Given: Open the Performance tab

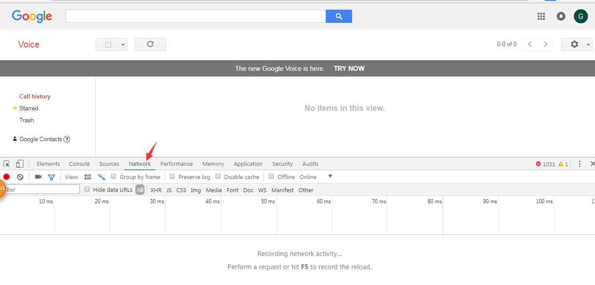Looking at the screenshot, I should coord(177,164).
